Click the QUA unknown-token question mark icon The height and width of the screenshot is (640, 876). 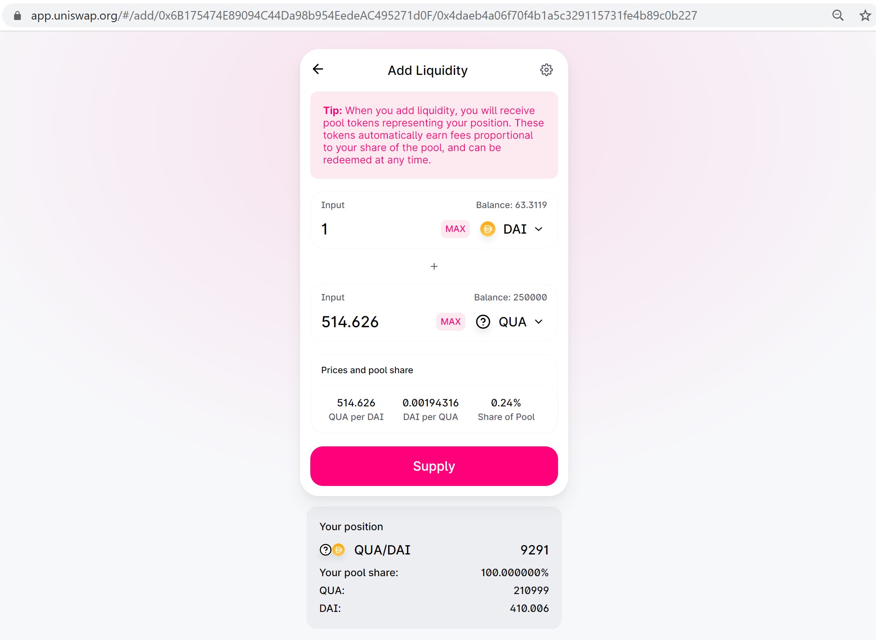[x=483, y=322]
